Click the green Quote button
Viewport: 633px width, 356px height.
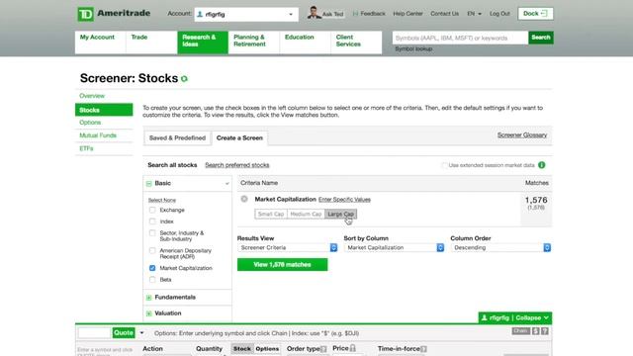[x=124, y=332]
